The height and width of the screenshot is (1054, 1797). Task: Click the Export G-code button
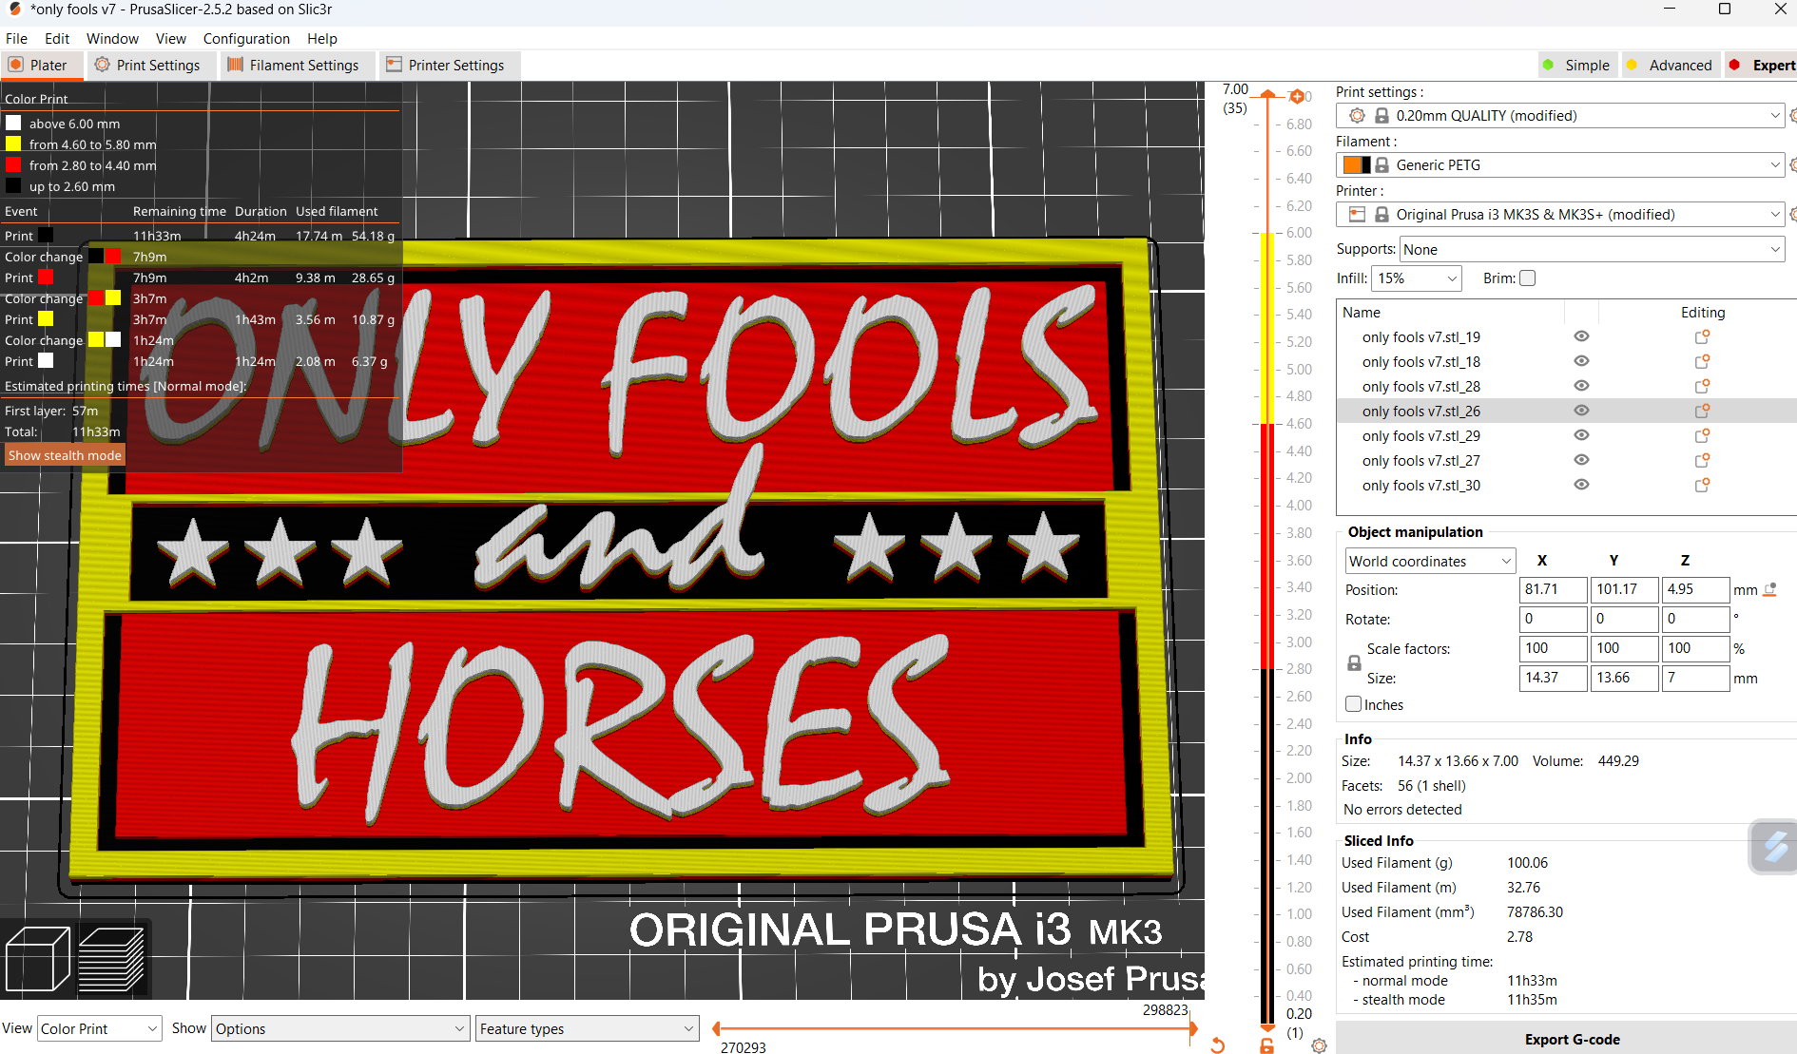[x=1572, y=1039]
